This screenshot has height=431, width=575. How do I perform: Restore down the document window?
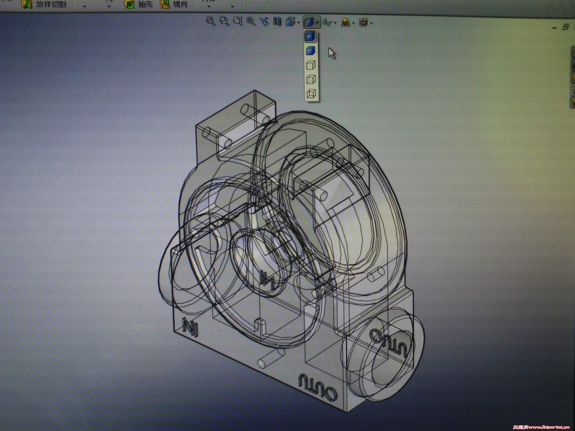point(565,27)
